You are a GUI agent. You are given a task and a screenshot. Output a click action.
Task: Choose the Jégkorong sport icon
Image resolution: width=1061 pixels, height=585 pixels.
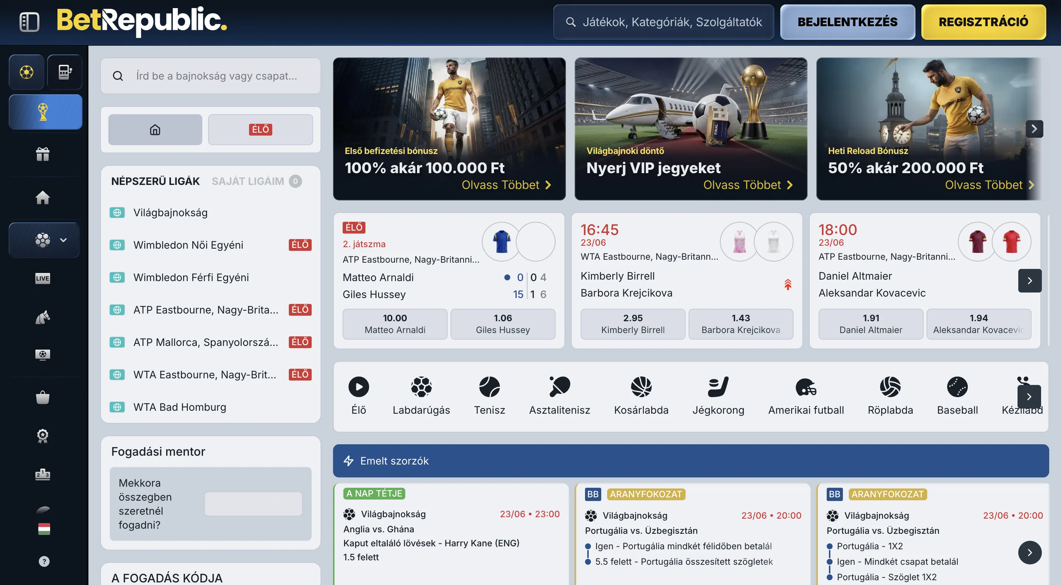tap(718, 387)
